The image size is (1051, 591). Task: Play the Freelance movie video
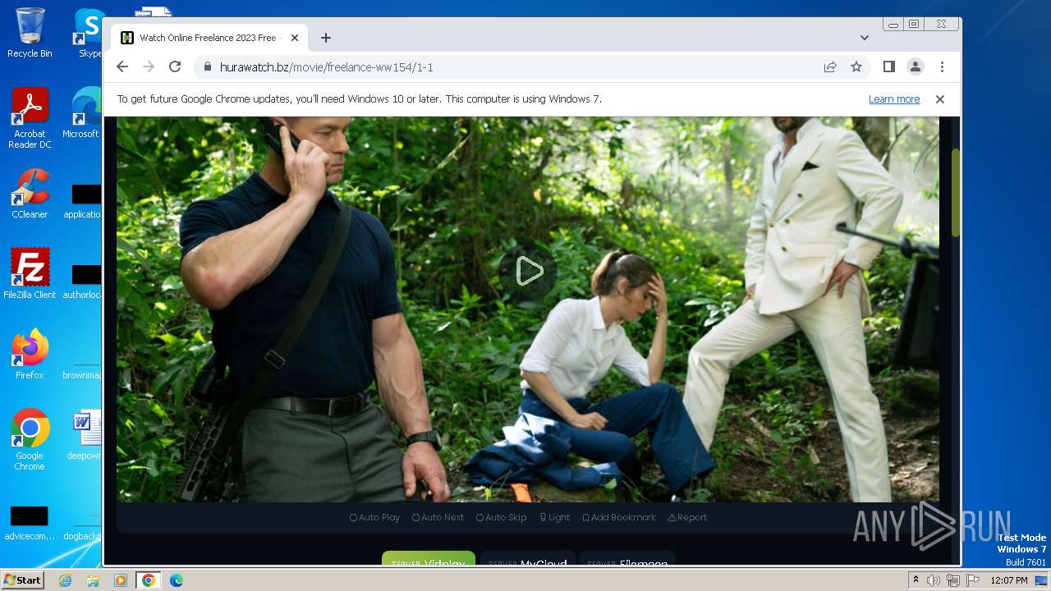point(528,272)
